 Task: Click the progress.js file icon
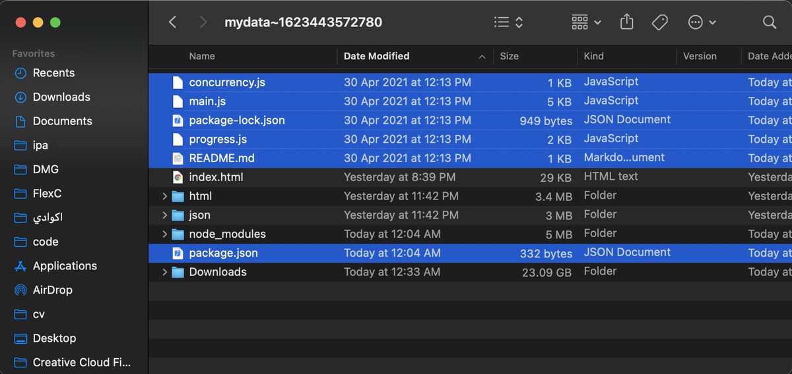177,139
